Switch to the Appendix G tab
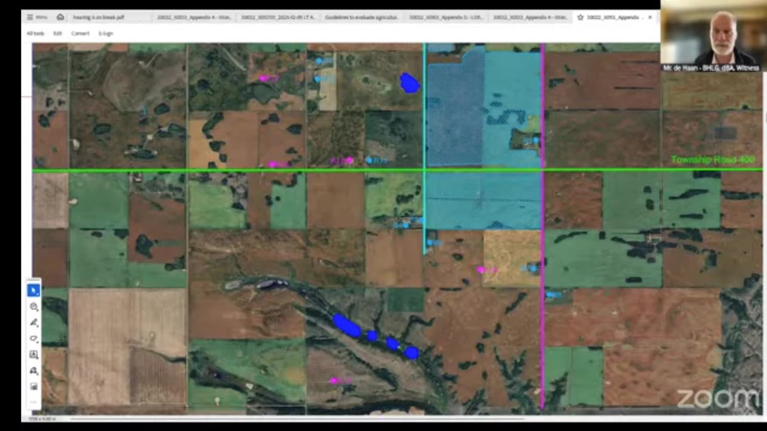The width and height of the screenshot is (767, 431). pos(445,17)
